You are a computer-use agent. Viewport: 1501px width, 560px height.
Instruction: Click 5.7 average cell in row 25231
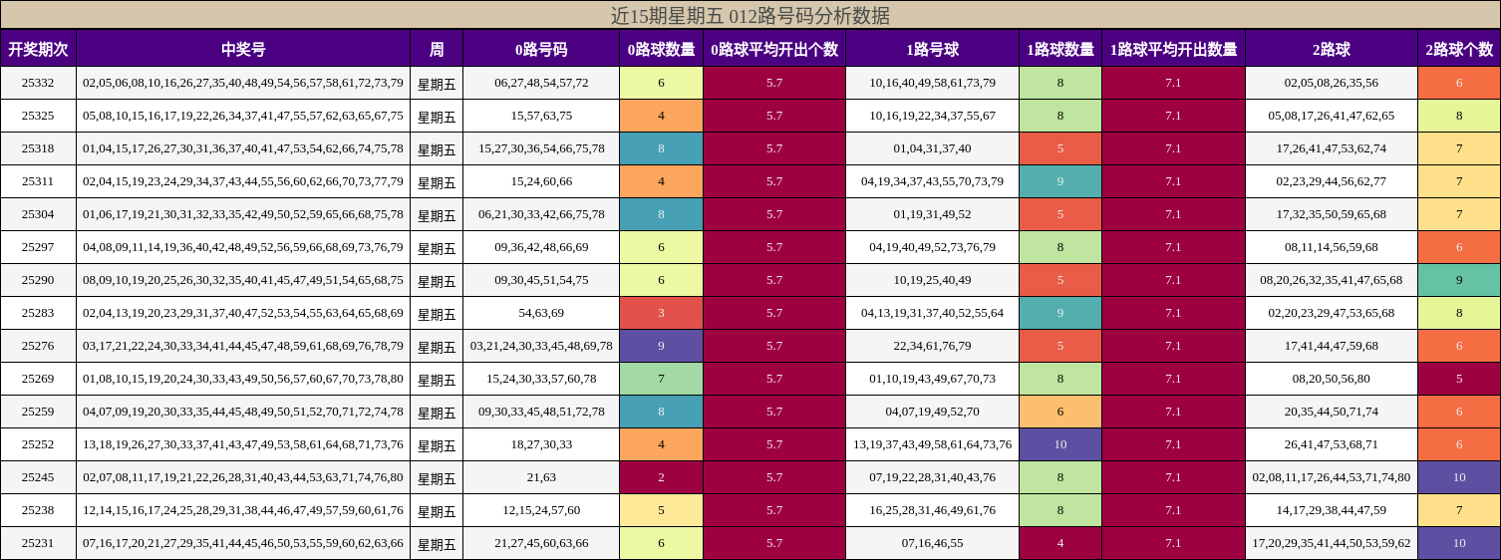[x=774, y=543]
